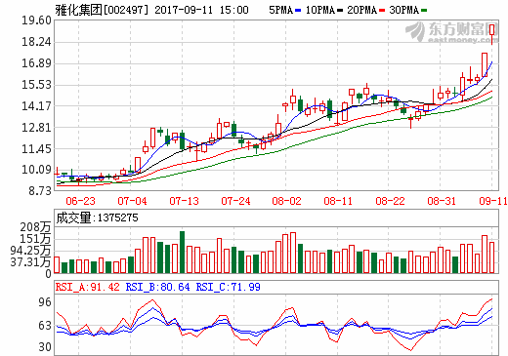Click the red 20PMA legend color mark

[382, 11]
